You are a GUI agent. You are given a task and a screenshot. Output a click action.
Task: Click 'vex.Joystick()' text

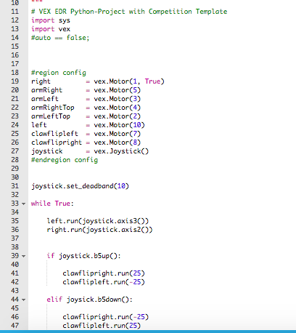(x=121, y=151)
